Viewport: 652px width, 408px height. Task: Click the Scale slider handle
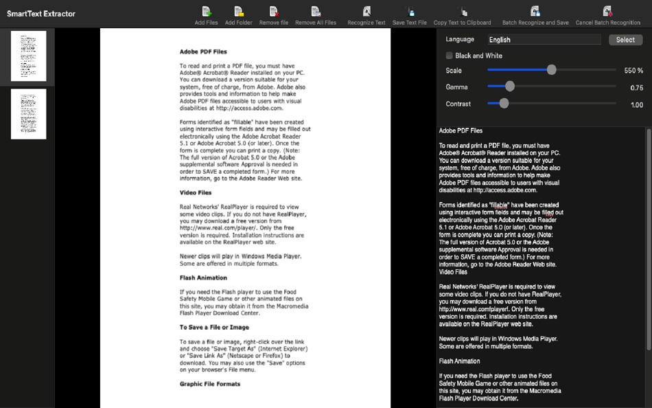[551, 70]
